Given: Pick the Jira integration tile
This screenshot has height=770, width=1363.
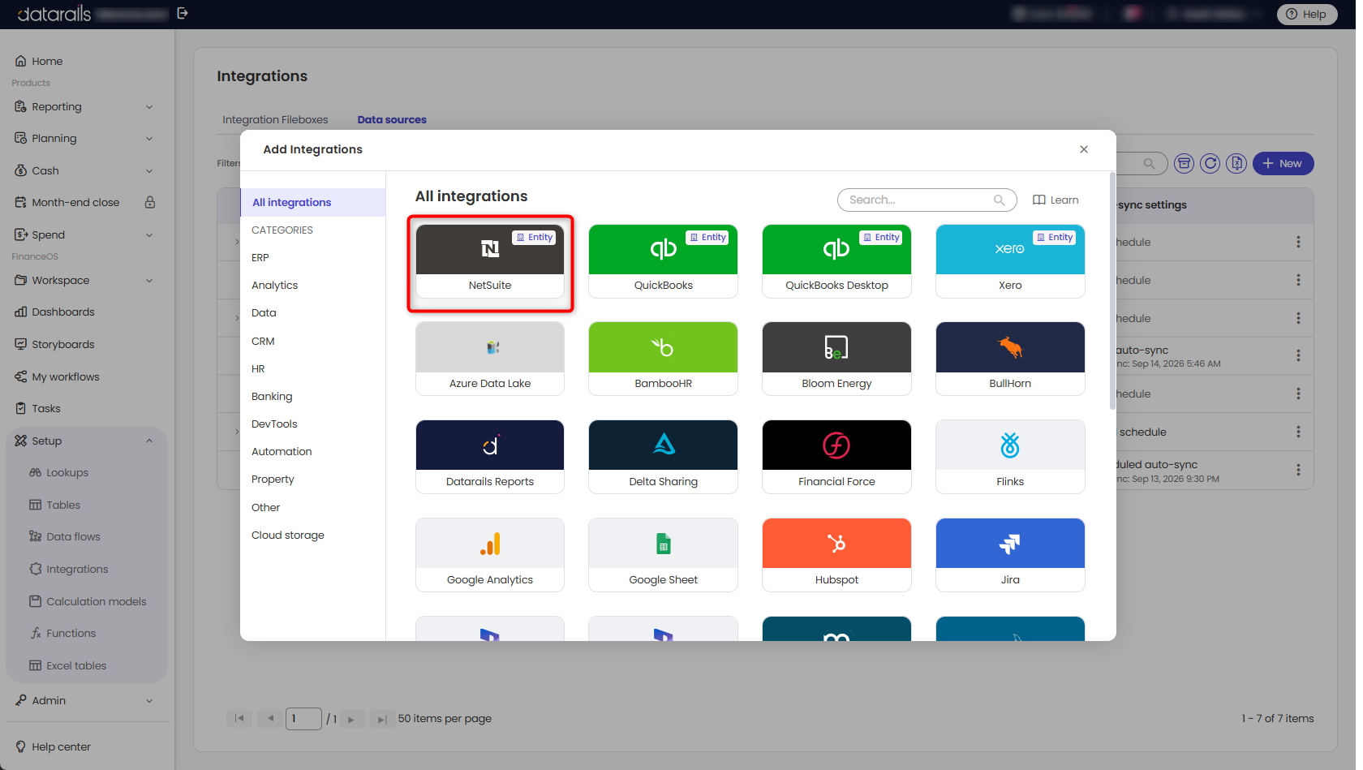Looking at the screenshot, I should [1010, 555].
